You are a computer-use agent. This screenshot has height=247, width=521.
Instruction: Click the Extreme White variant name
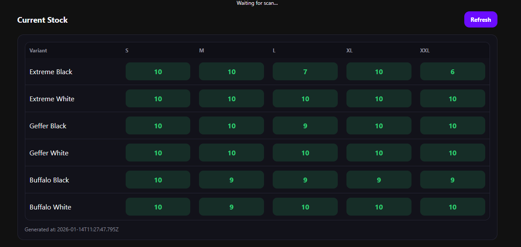[x=52, y=99]
